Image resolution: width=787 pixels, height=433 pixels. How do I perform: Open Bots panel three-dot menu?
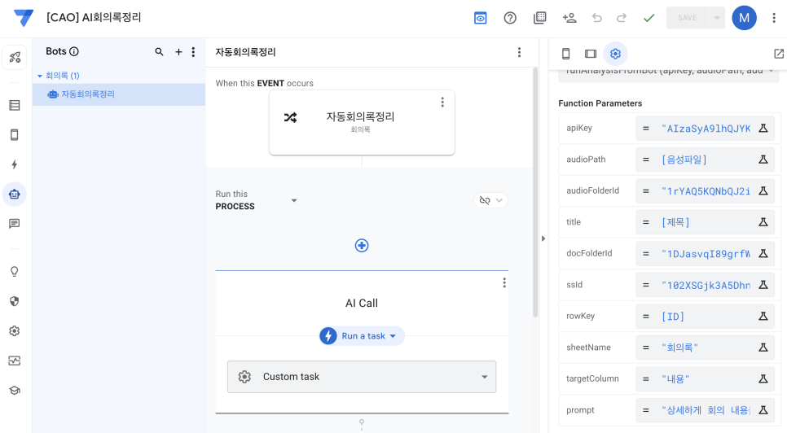[193, 51]
